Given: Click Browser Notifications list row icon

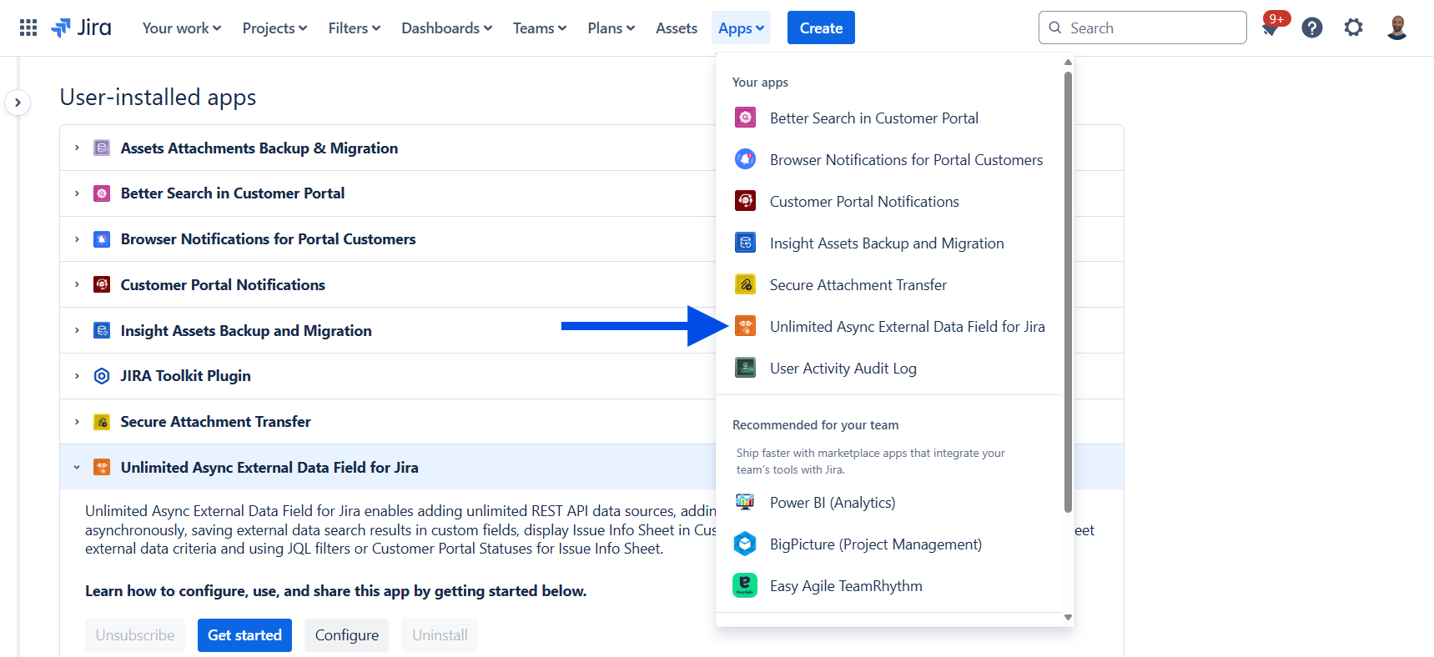Looking at the screenshot, I should point(102,239).
